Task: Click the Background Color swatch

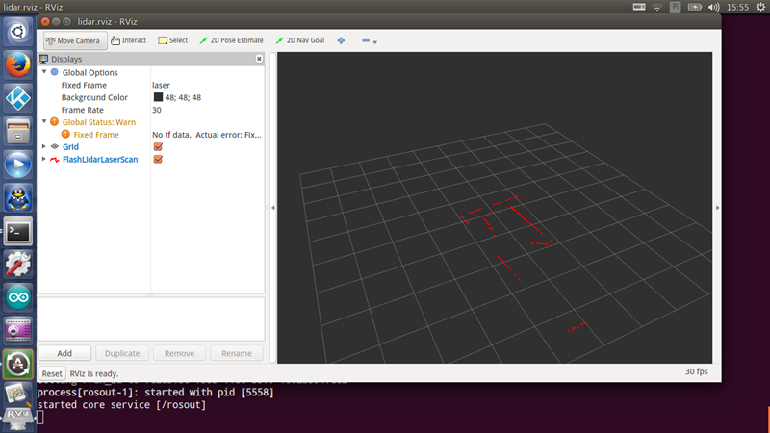Action: tap(158, 97)
